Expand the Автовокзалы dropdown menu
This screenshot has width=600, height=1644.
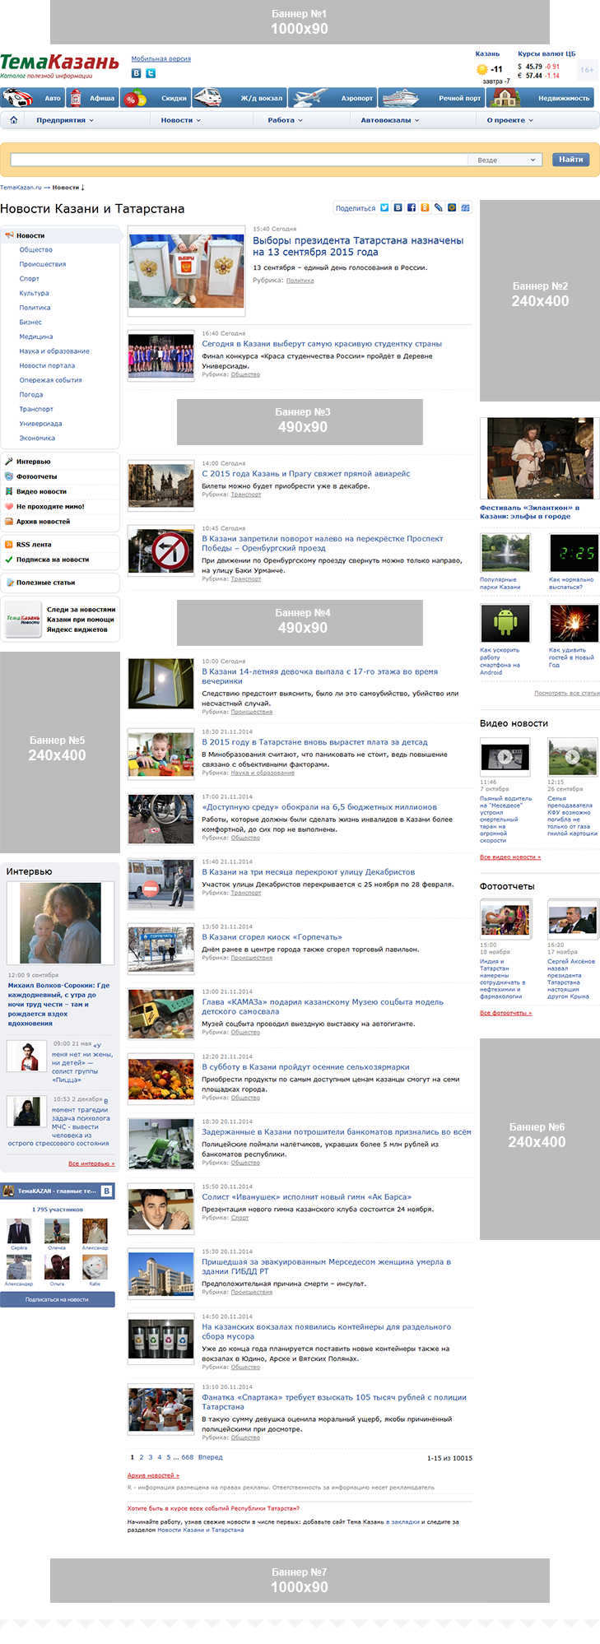tap(389, 120)
